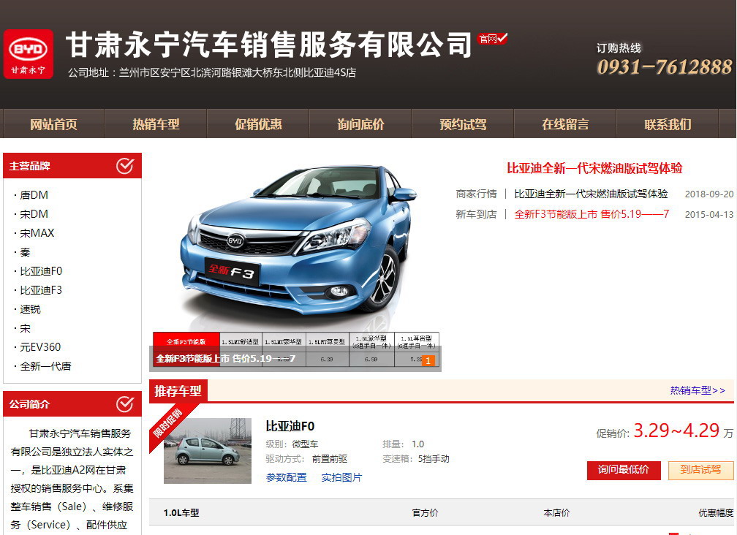Viewport: 737px width, 535px height.
Task: Click the checkmark icon beside 主营品牌
Action: point(125,166)
